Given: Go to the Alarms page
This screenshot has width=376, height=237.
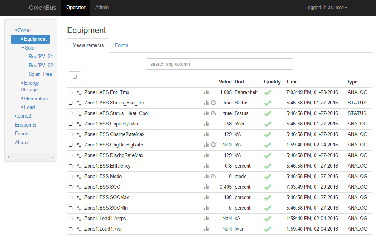Looking at the screenshot, I should click(x=22, y=142).
